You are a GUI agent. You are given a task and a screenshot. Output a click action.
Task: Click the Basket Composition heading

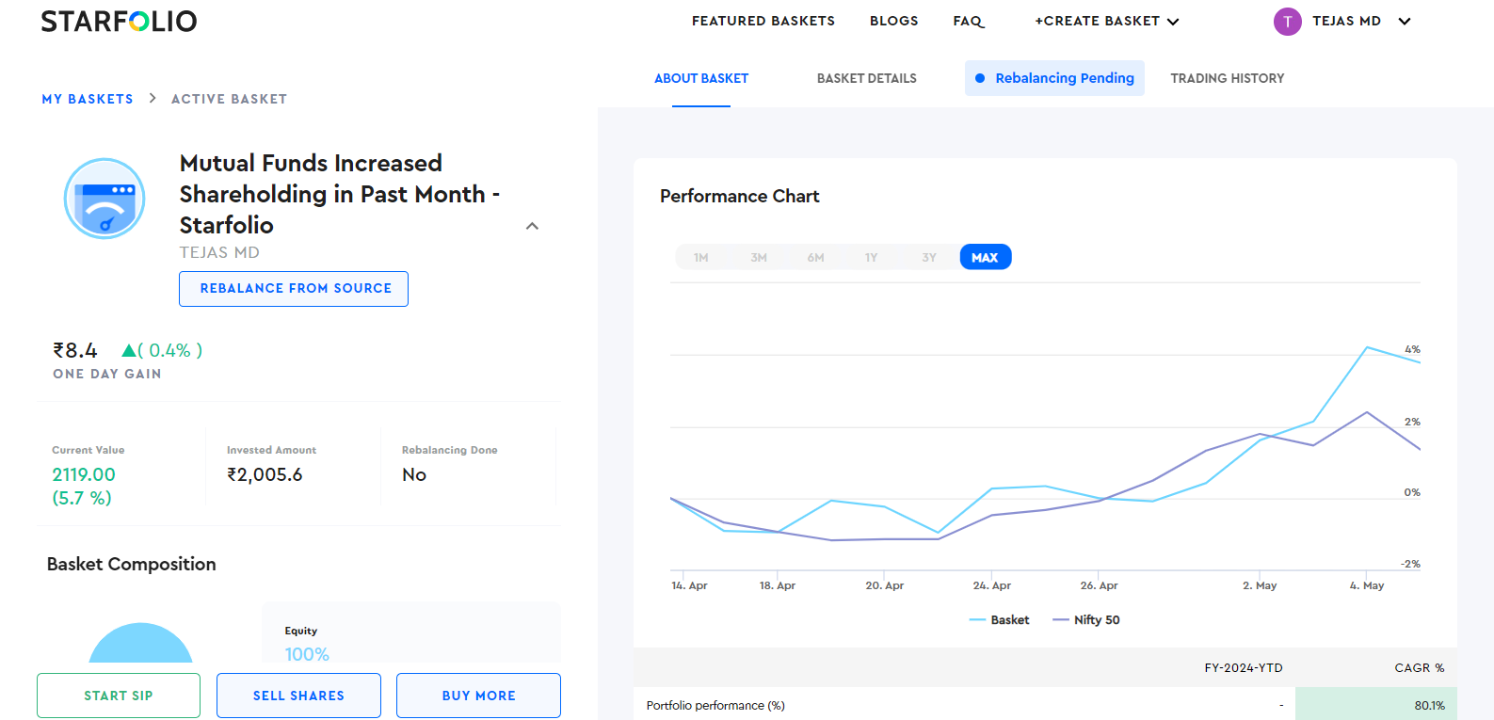(x=132, y=564)
